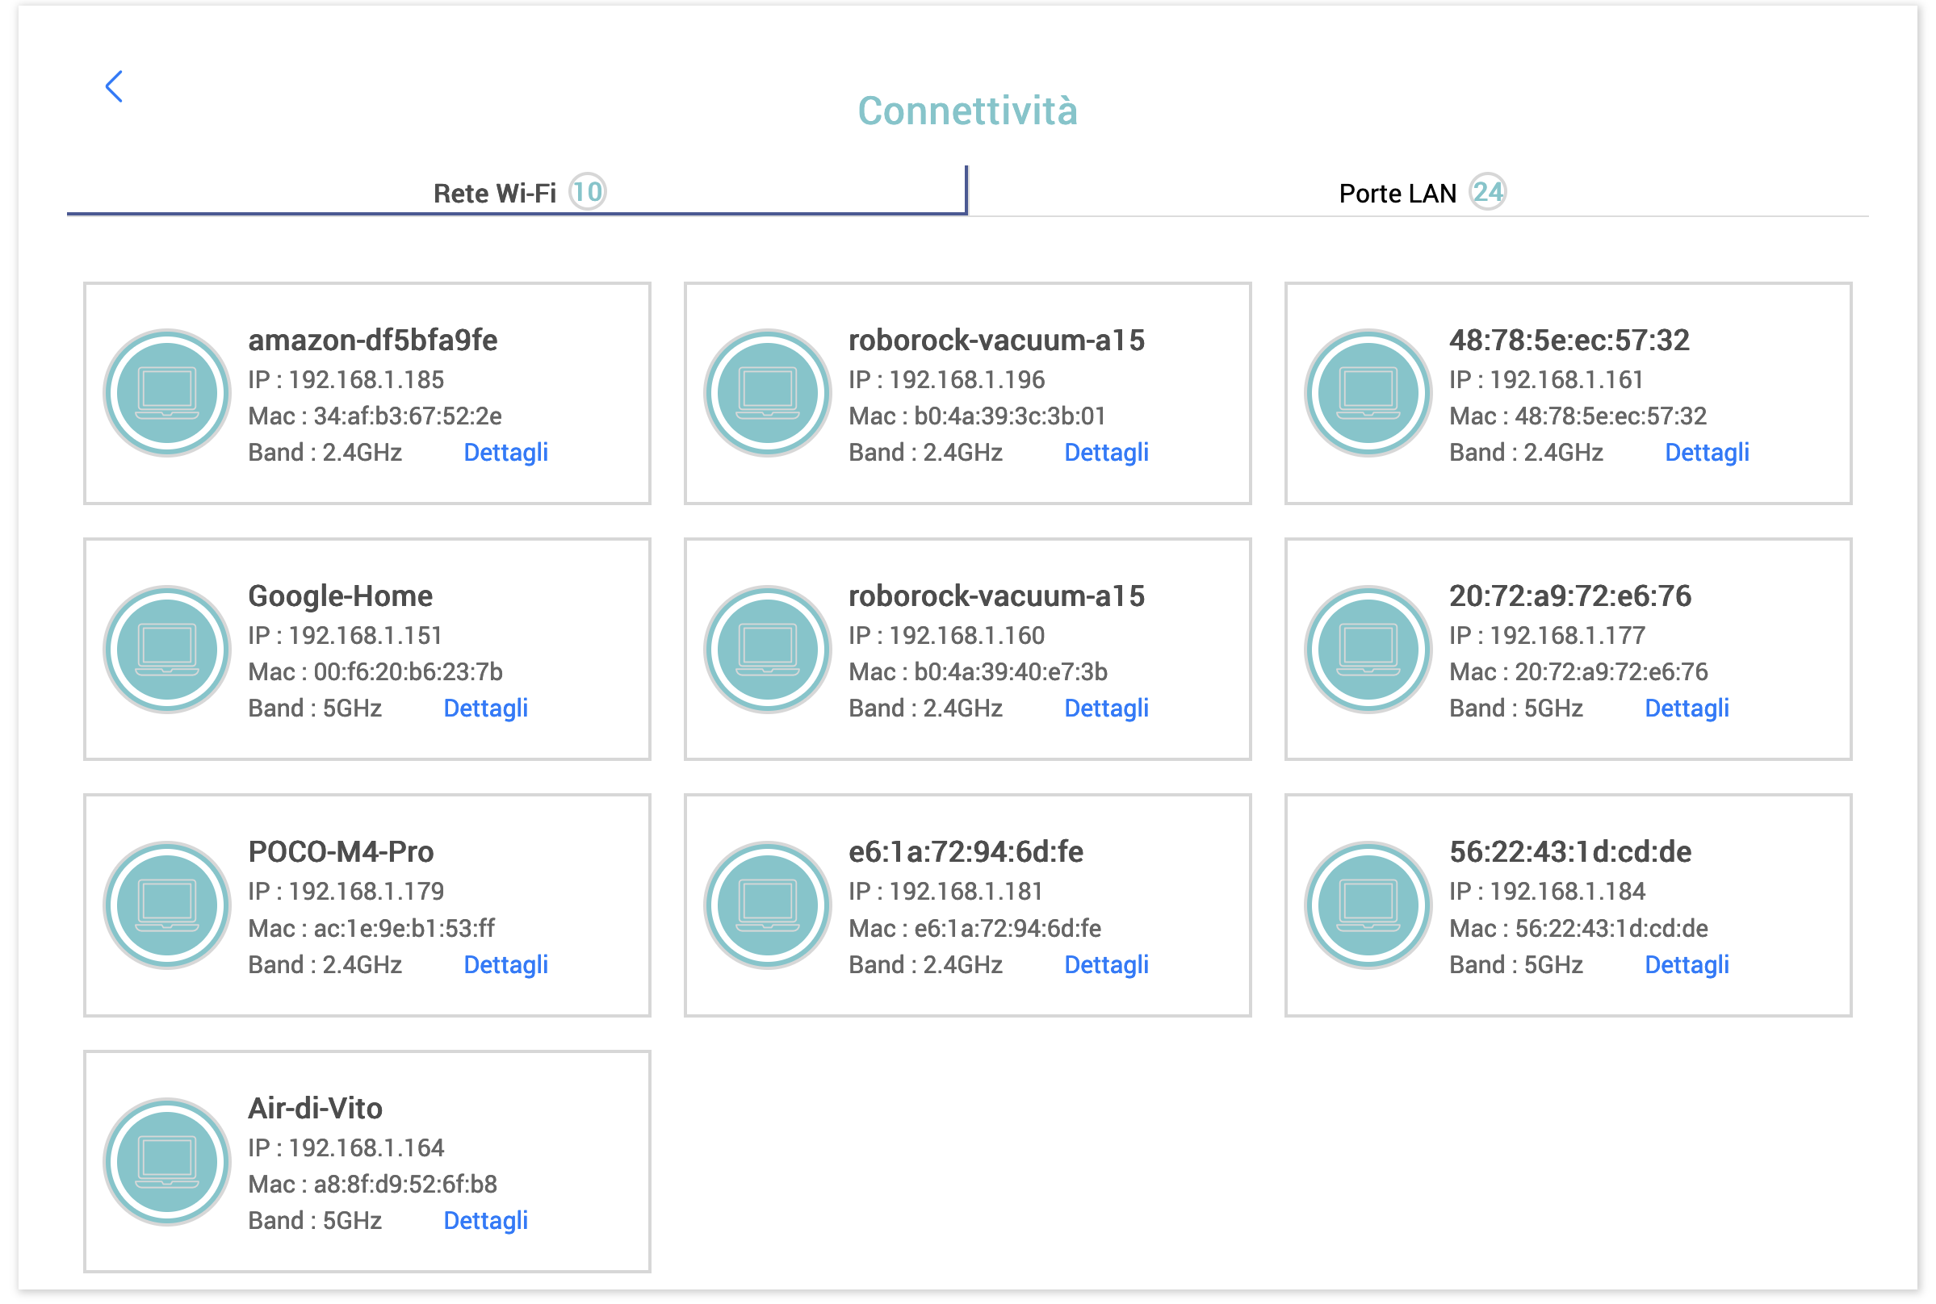Click Mac address a8:8f:d9:52:6f:b8
Viewport: 1936px width, 1304px height.
(x=405, y=1185)
